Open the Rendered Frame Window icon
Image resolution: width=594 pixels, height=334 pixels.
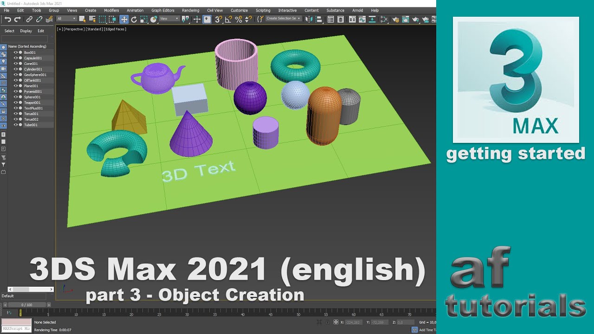coord(406,19)
